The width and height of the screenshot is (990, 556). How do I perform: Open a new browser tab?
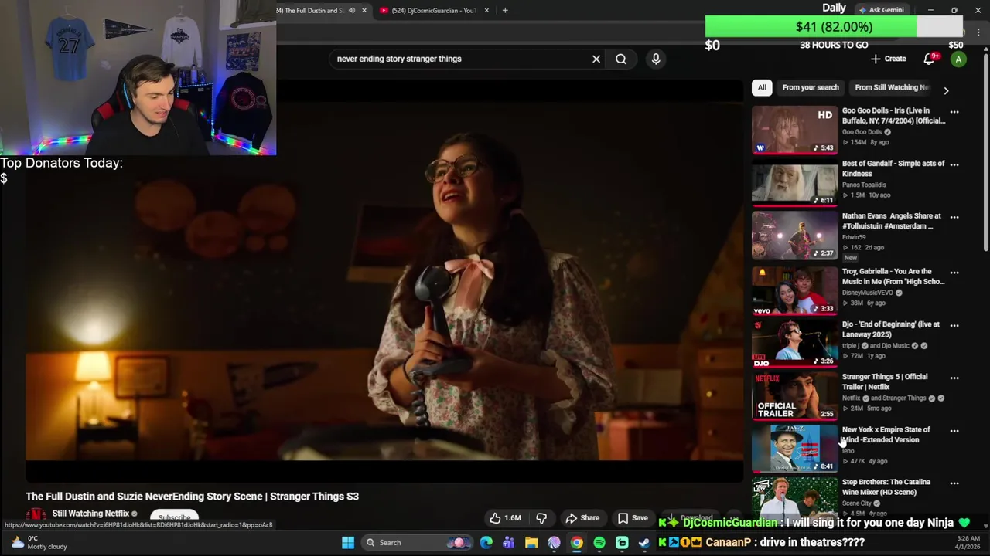pos(505,10)
